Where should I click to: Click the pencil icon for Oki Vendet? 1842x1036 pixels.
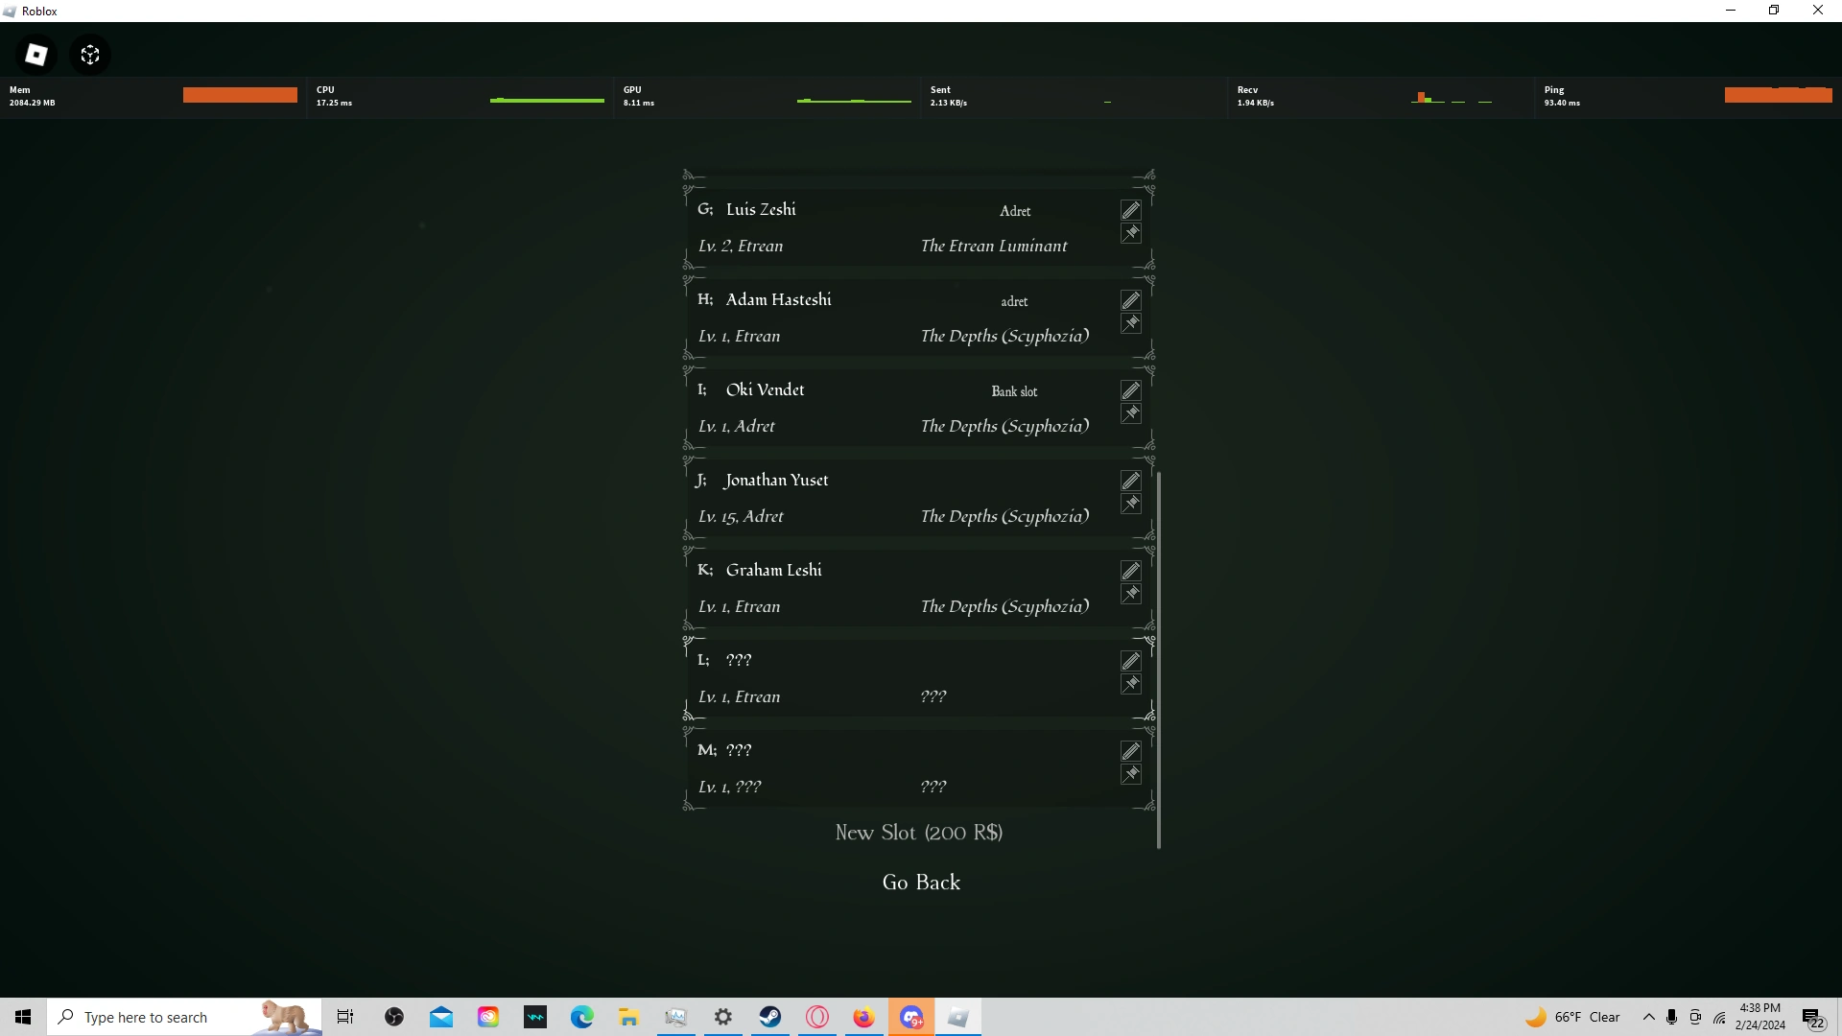coord(1131,390)
